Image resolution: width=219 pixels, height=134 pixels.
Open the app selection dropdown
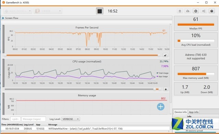pos(48,11)
